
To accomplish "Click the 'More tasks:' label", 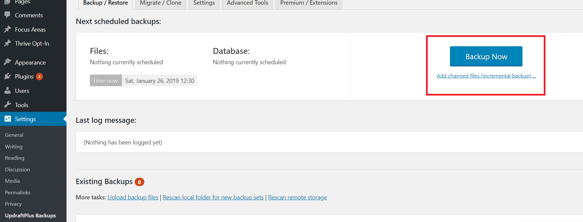I will [x=91, y=197].
